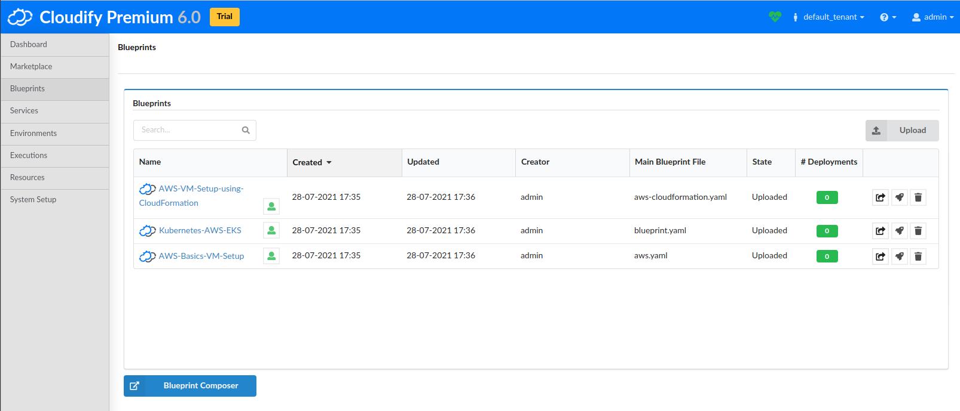Screen dimensions: 960x411
Task: Click deployments count badge for AWS-Basics-VM-Setup
Action: [827, 257]
